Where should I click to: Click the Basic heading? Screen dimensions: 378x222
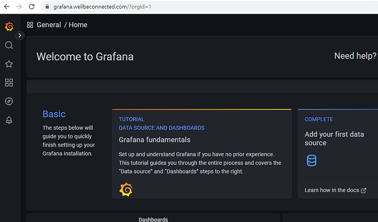pyautogui.click(x=54, y=114)
